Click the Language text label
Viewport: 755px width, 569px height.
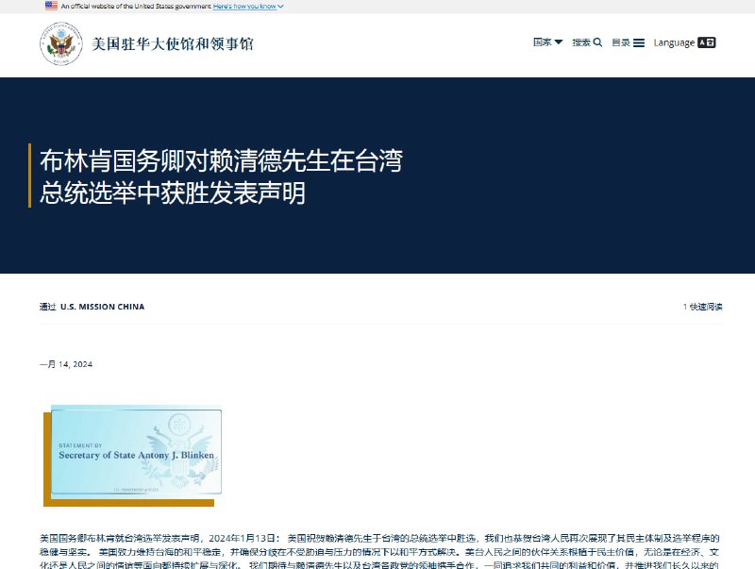pyautogui.click(x=672, y=42)
